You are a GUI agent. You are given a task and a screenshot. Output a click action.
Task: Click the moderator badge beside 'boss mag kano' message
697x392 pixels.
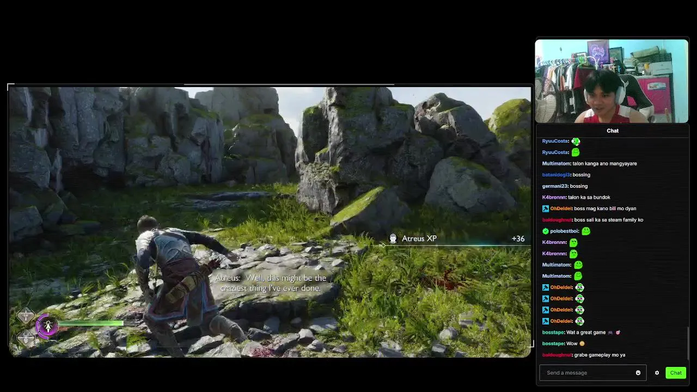point(546,209)
